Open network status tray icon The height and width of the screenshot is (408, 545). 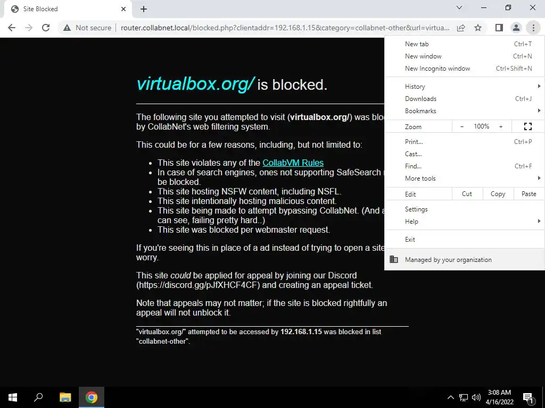tap(464, 397)
